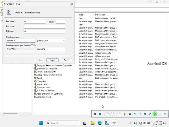Pause the screen recording
This screenshot has width=169, height=127.
100,114
